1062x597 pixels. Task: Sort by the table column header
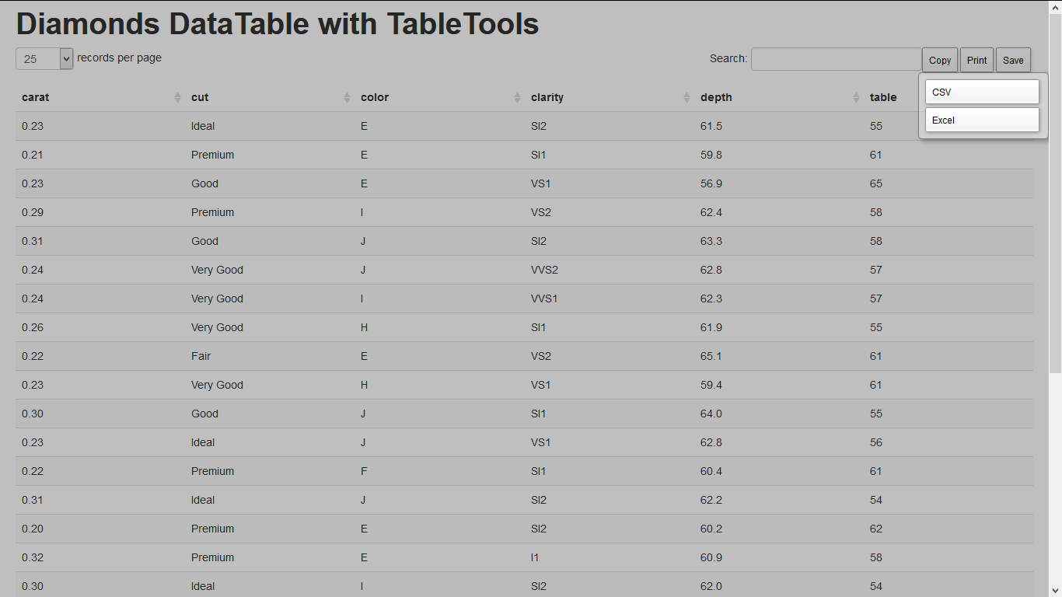pos(883,98)
